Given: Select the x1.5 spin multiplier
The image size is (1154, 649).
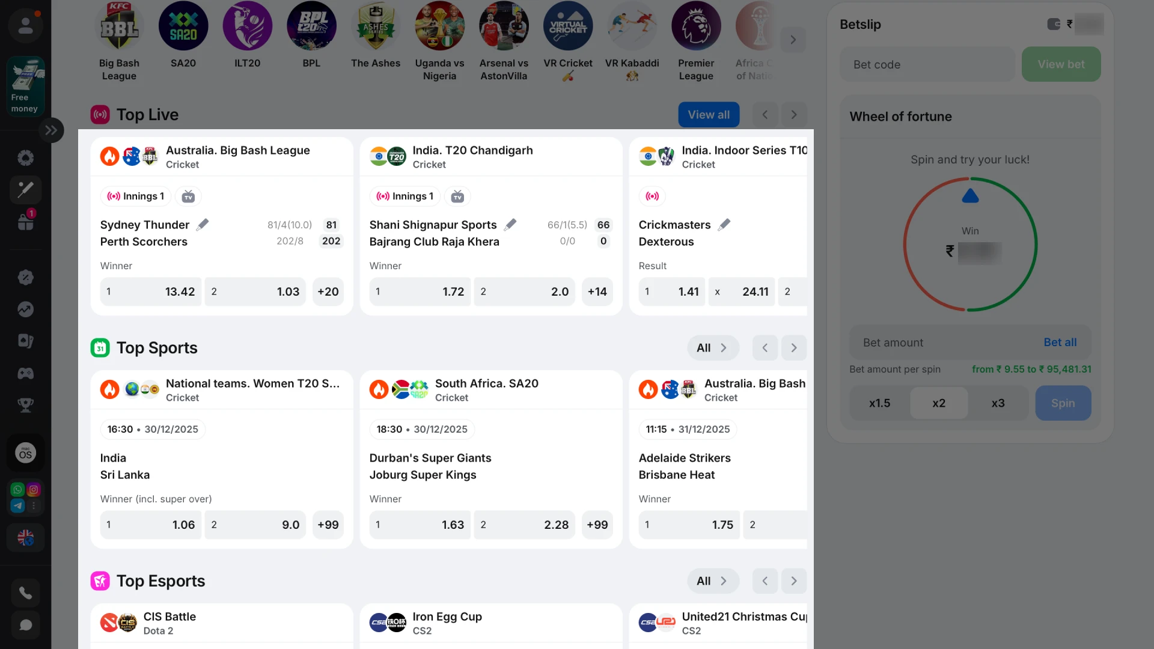Looking at the screenshot, I should pyautogui.click(x=879, y=403).
